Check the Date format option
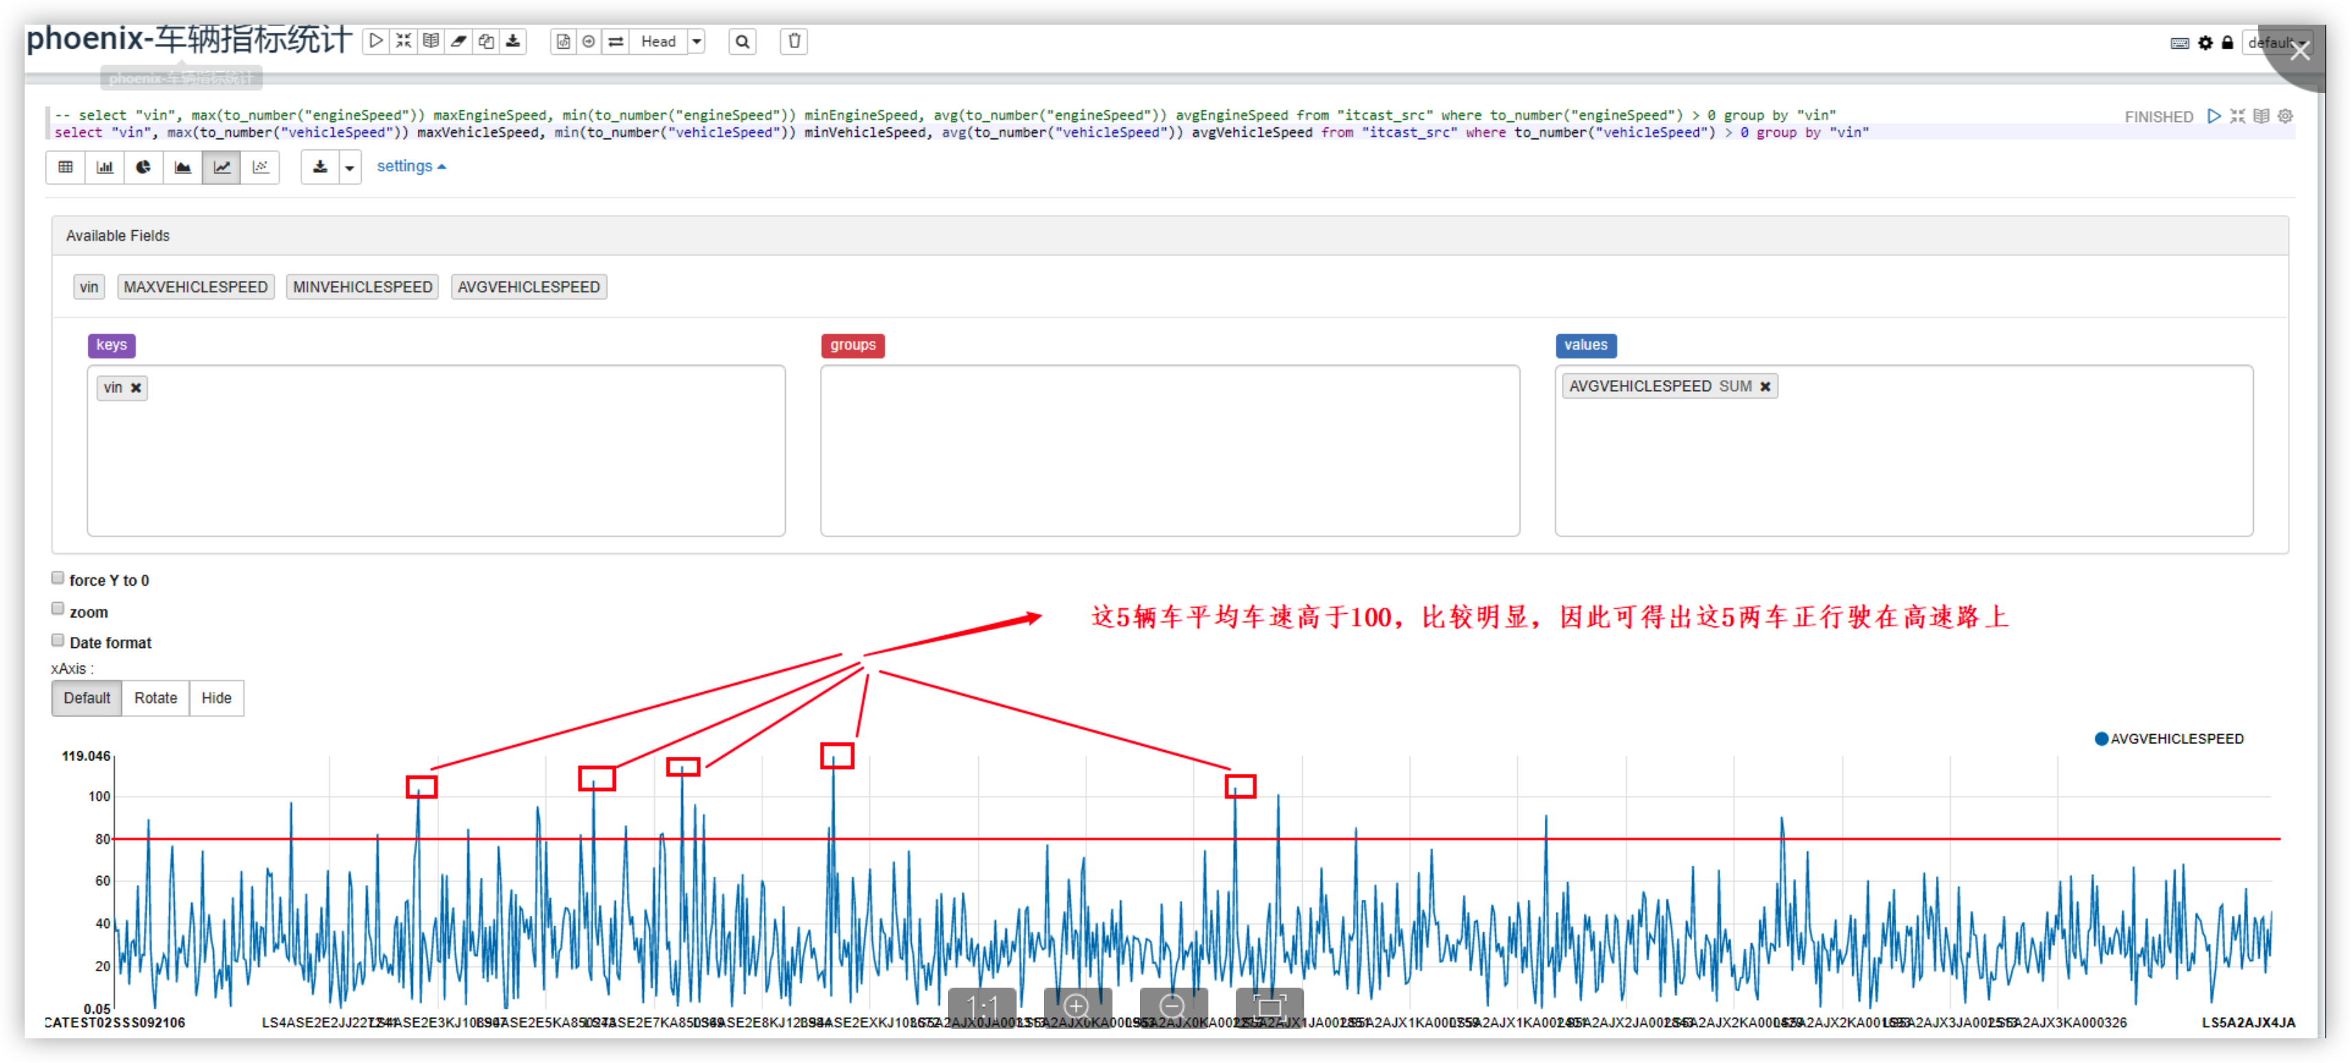2351x1063 pixels. (x=58, y=640)
